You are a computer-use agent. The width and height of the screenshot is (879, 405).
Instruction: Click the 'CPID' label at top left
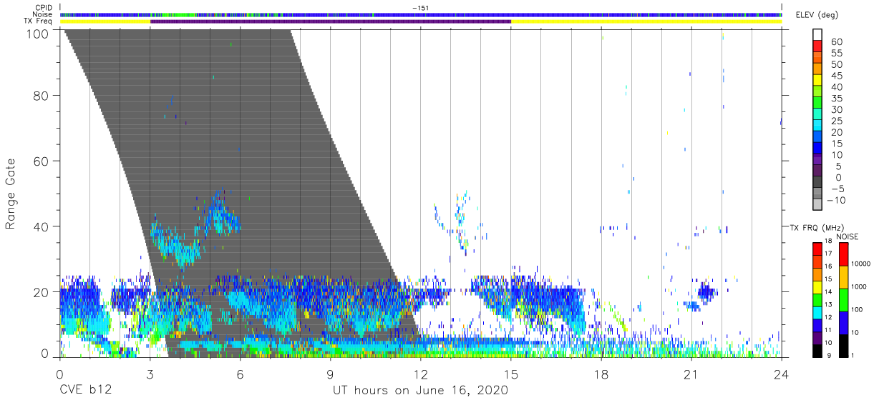(45, 7)
